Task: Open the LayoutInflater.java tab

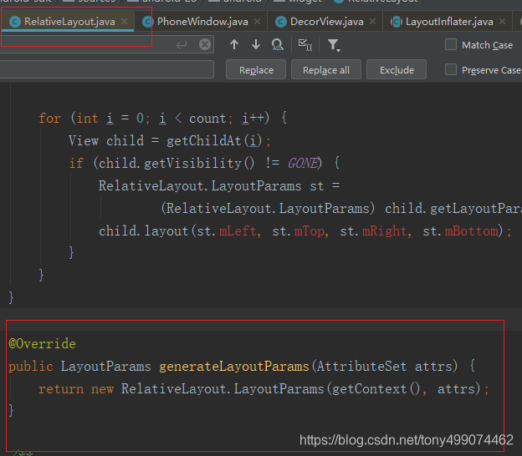Action: point(449,22)
